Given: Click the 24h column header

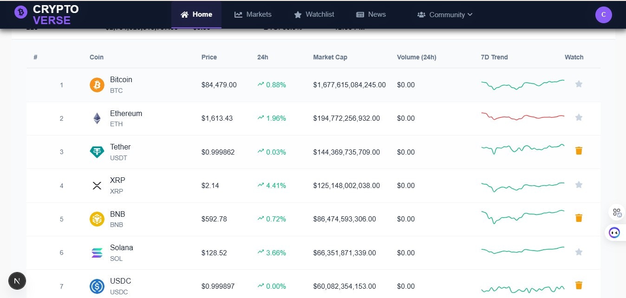Looking at the screenshot, I should click(263, 57).
